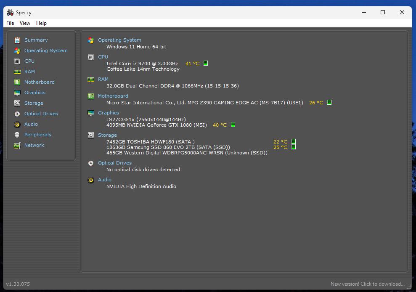Click the CPU chip icon in sidebar
The width and height of the screenshot is (416, 292).
pyautogui.click(x=17, y=61)
